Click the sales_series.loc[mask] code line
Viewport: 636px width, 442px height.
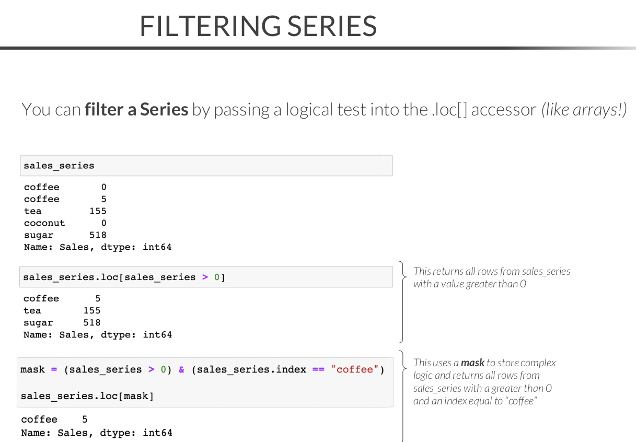click(x=87, y=396)
